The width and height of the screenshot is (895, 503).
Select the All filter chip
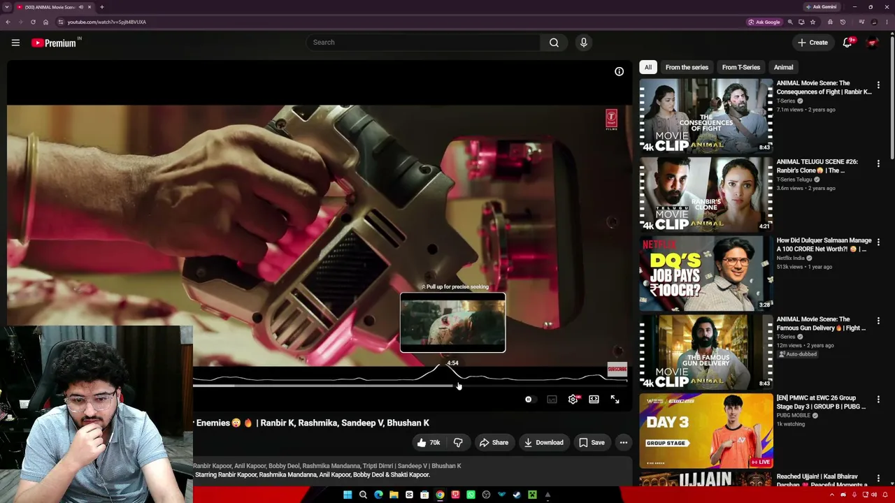click(x=648, y=67)
